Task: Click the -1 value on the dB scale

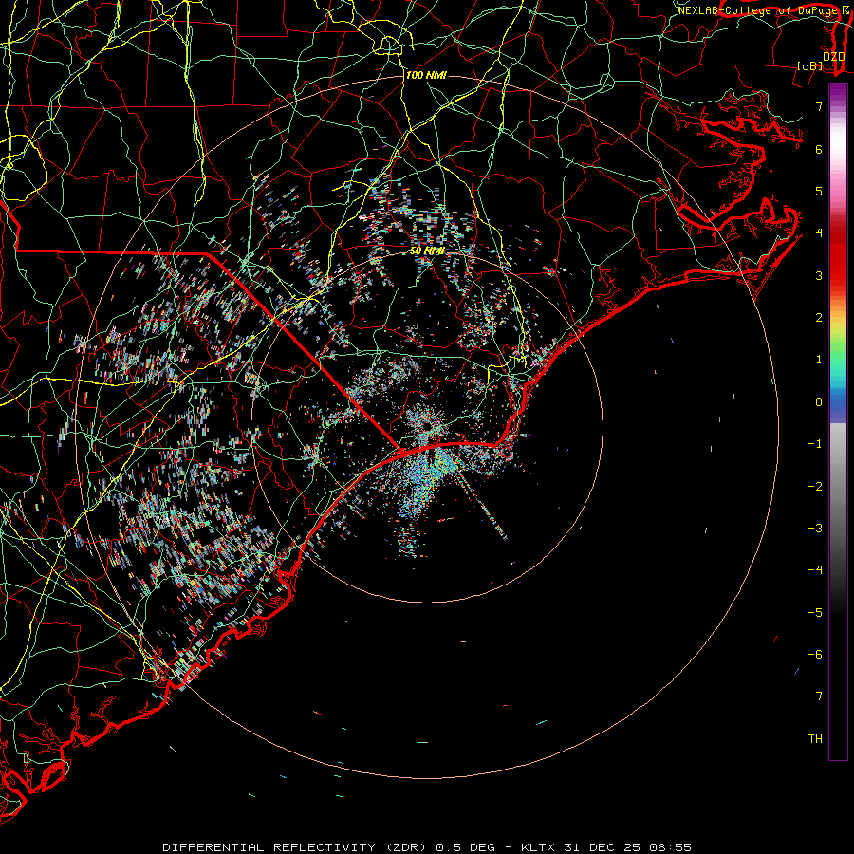Action: 815,444
